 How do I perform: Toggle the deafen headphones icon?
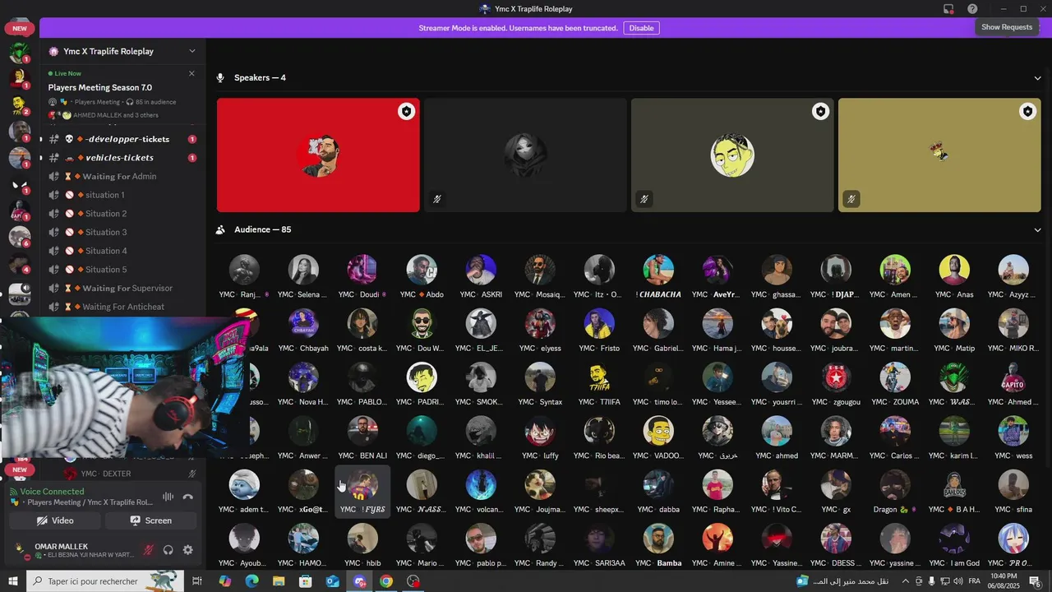coord(168,550)
